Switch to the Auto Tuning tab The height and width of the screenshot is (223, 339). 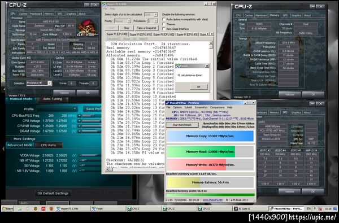tap(53, 99)
